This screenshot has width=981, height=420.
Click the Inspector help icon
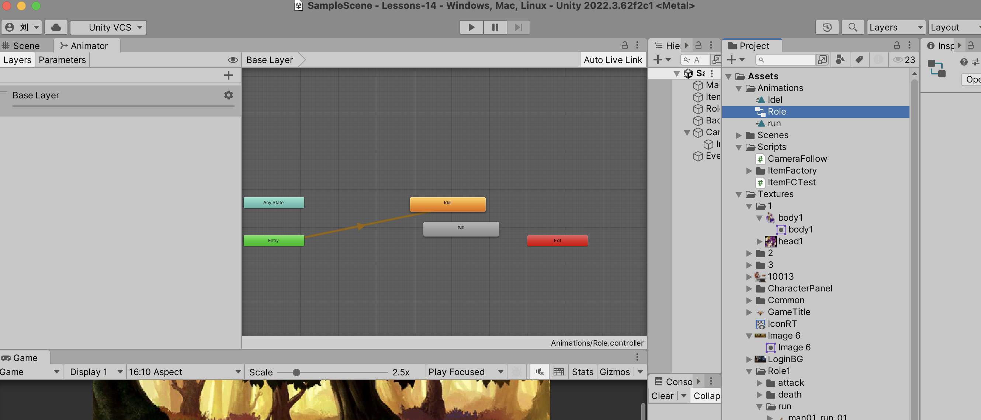pyautogui.click(x=964, y=62)
